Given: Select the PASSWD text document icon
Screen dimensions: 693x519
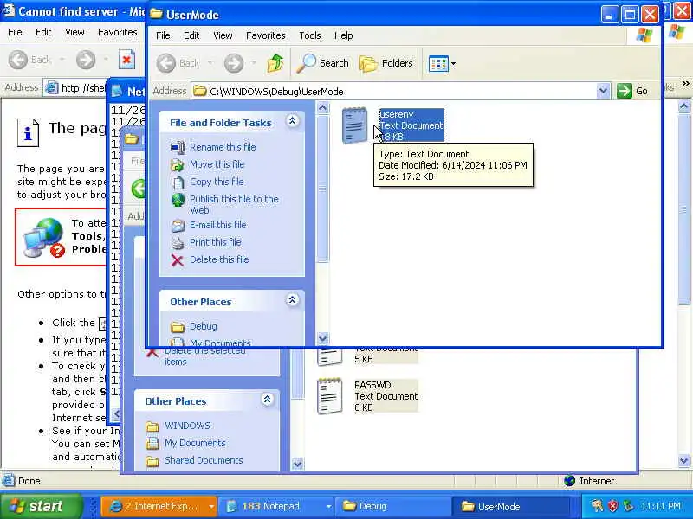Looking at the screenshot, I should tap(330, 396).
